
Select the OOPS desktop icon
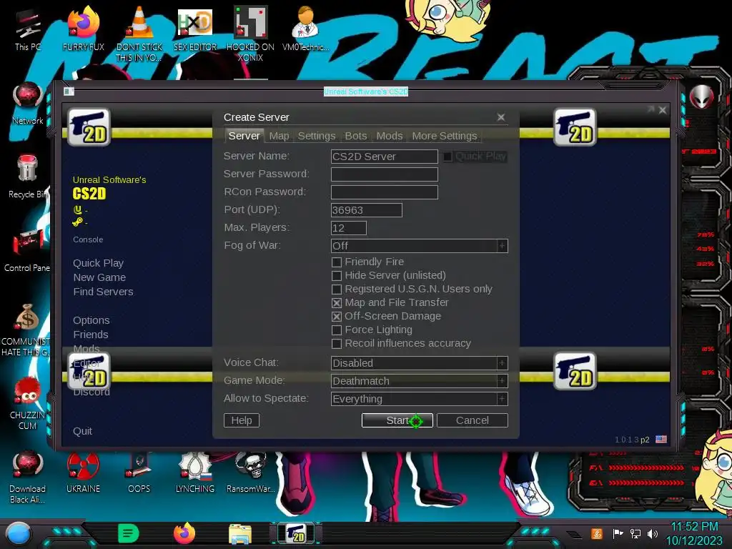(139, 473)
